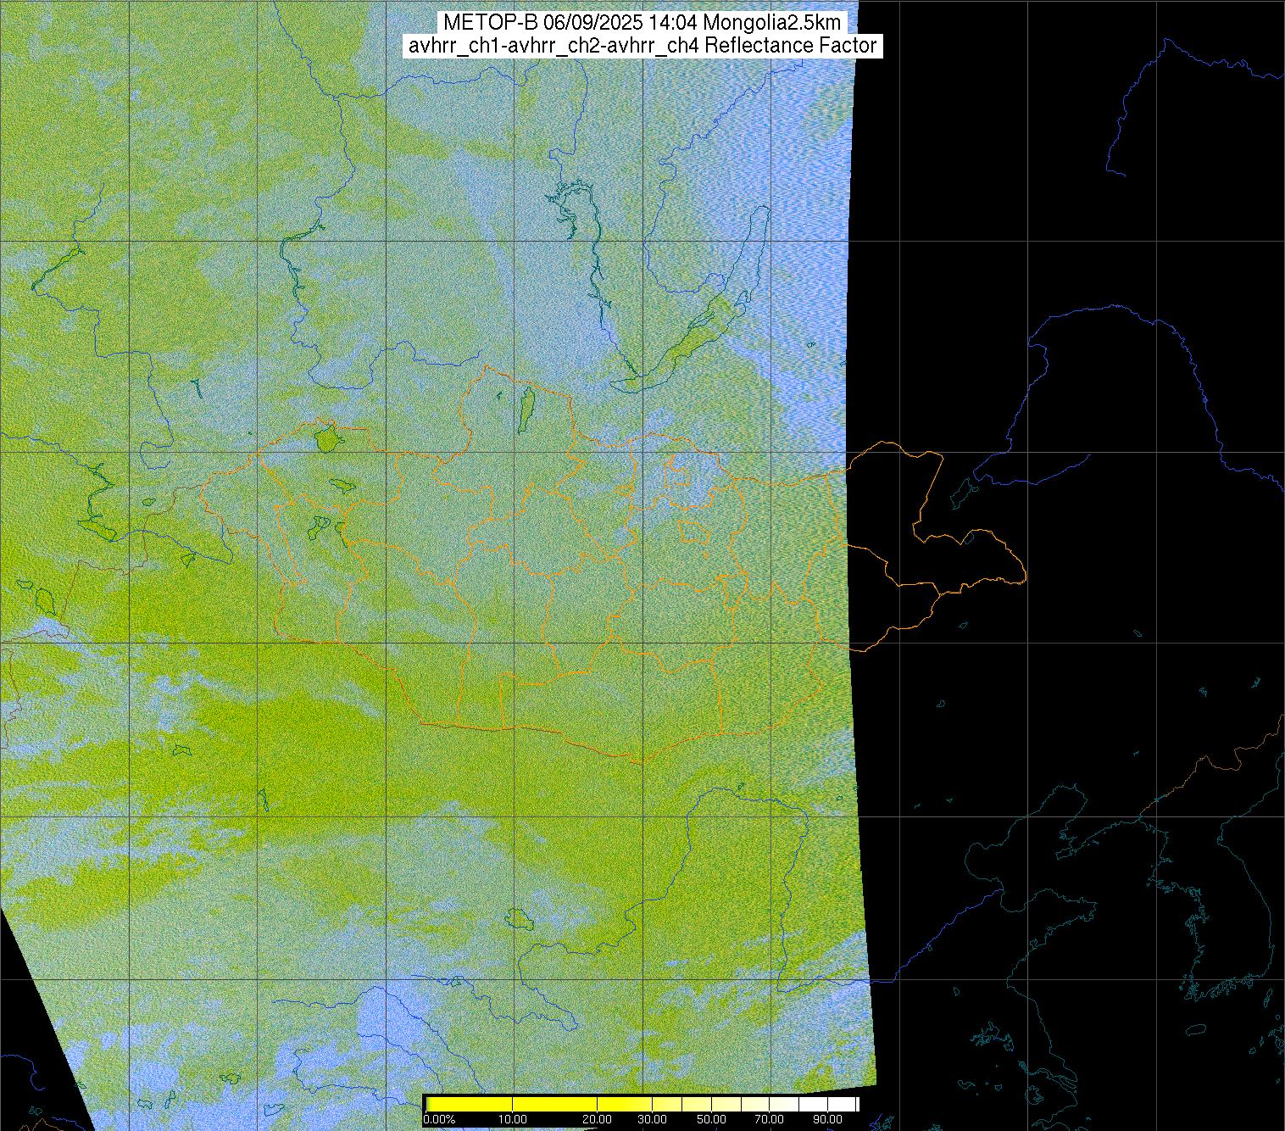Click the 0.00% label on color scale
This screenshot has width=1285, height=1131.
point(439,1121)
